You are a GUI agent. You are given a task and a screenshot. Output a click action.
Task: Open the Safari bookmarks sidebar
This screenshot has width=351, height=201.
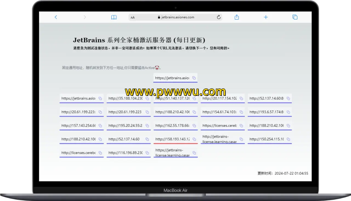coord(114,17)
